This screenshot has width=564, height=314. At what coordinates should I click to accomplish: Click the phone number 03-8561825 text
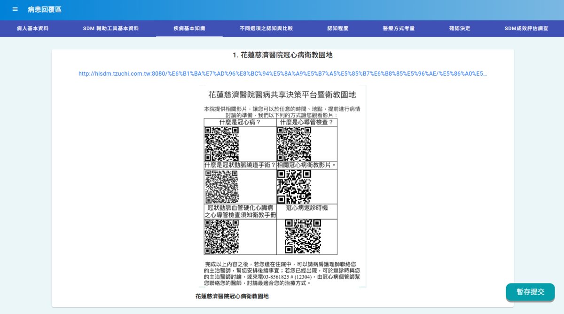[276, 277]
